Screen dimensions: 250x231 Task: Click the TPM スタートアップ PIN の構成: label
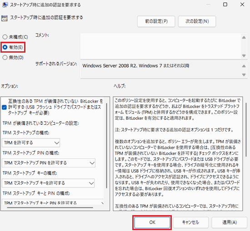31,153
